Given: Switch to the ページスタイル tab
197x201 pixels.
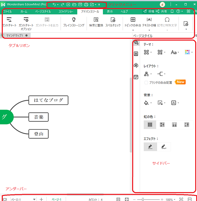Looking at the screenshot, I should 43,11.
